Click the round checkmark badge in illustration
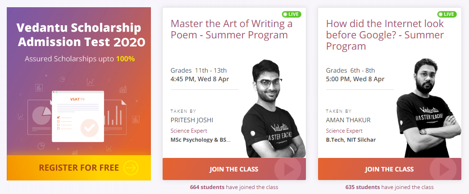This screenshot has height=194, width=469. tap(90, 128)
